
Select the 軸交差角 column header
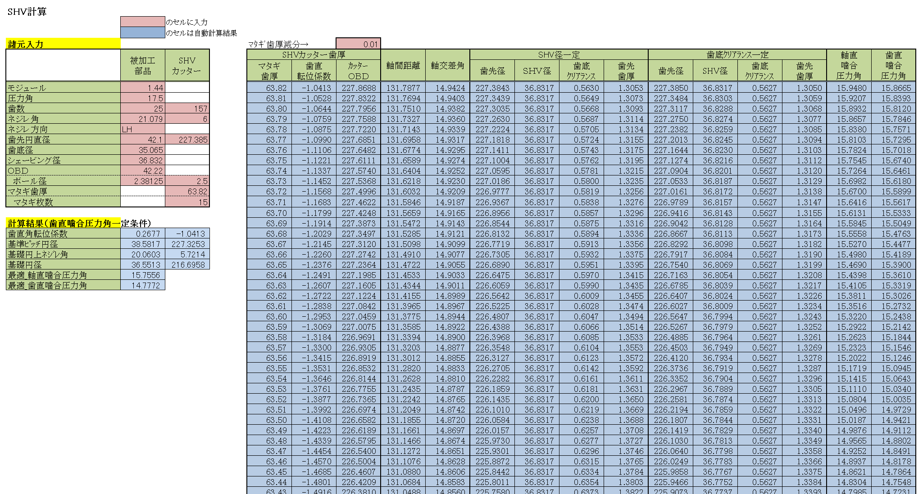point(447,66)
